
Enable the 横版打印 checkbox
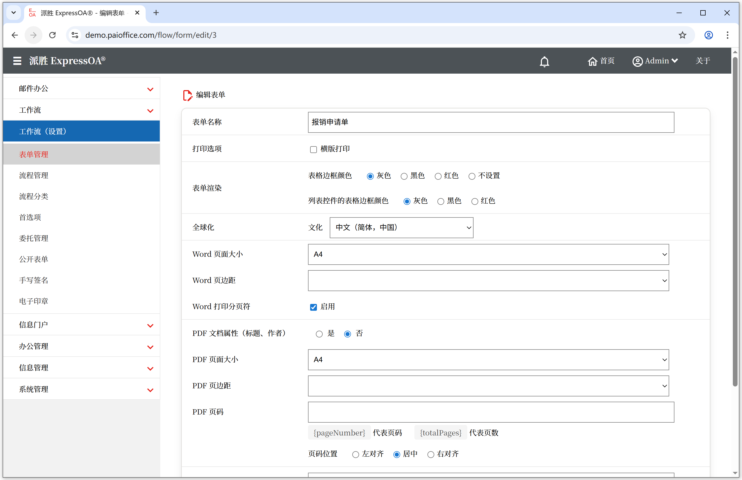(313, 150)
